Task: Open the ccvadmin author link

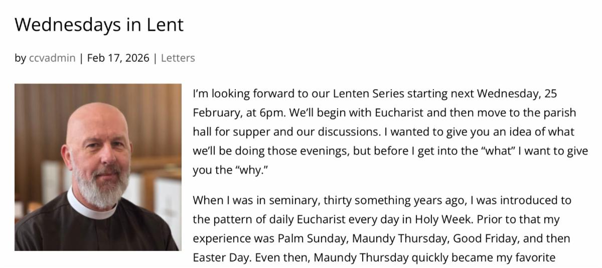Action: tap(52, 58)
